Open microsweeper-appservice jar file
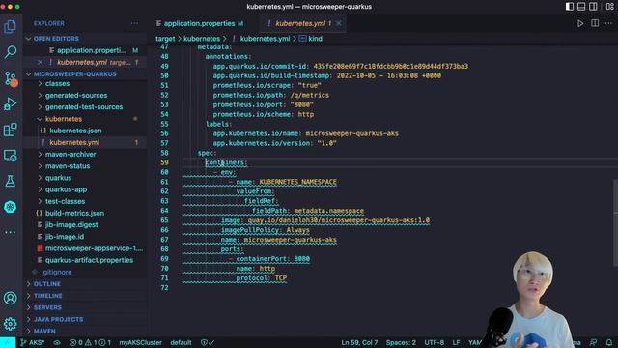 [94, 248]
